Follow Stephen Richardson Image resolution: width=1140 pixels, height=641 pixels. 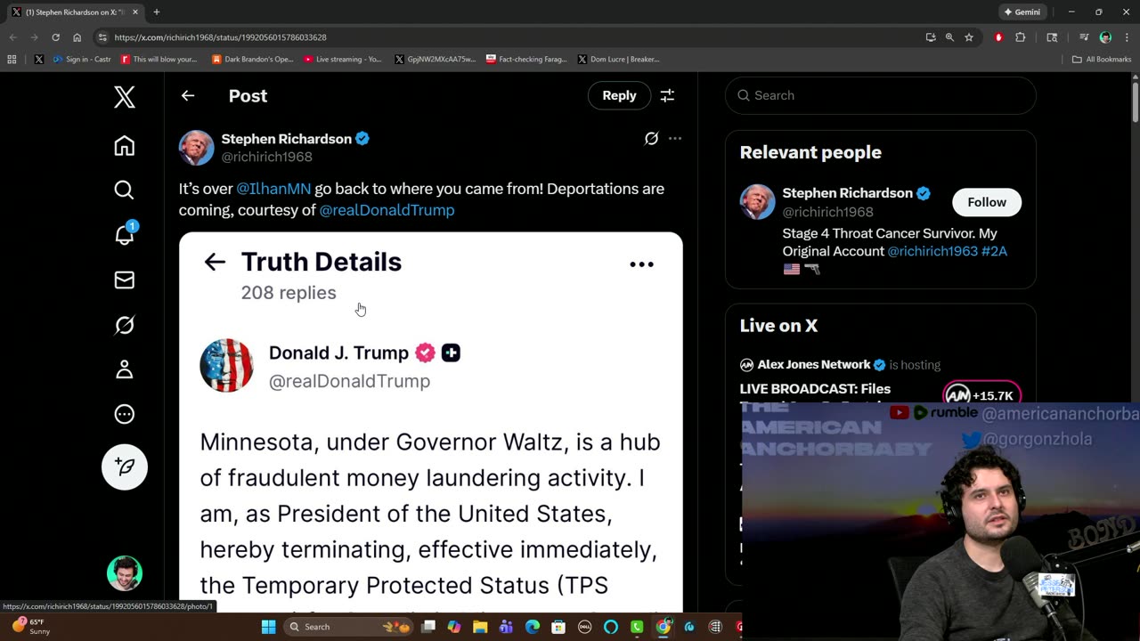point(987,202)
